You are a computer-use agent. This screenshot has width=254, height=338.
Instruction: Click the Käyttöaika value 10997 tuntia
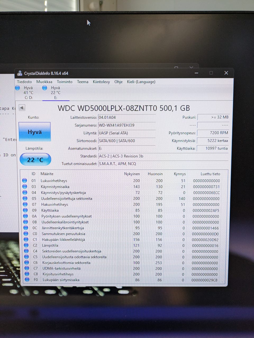tap(213, 148)
